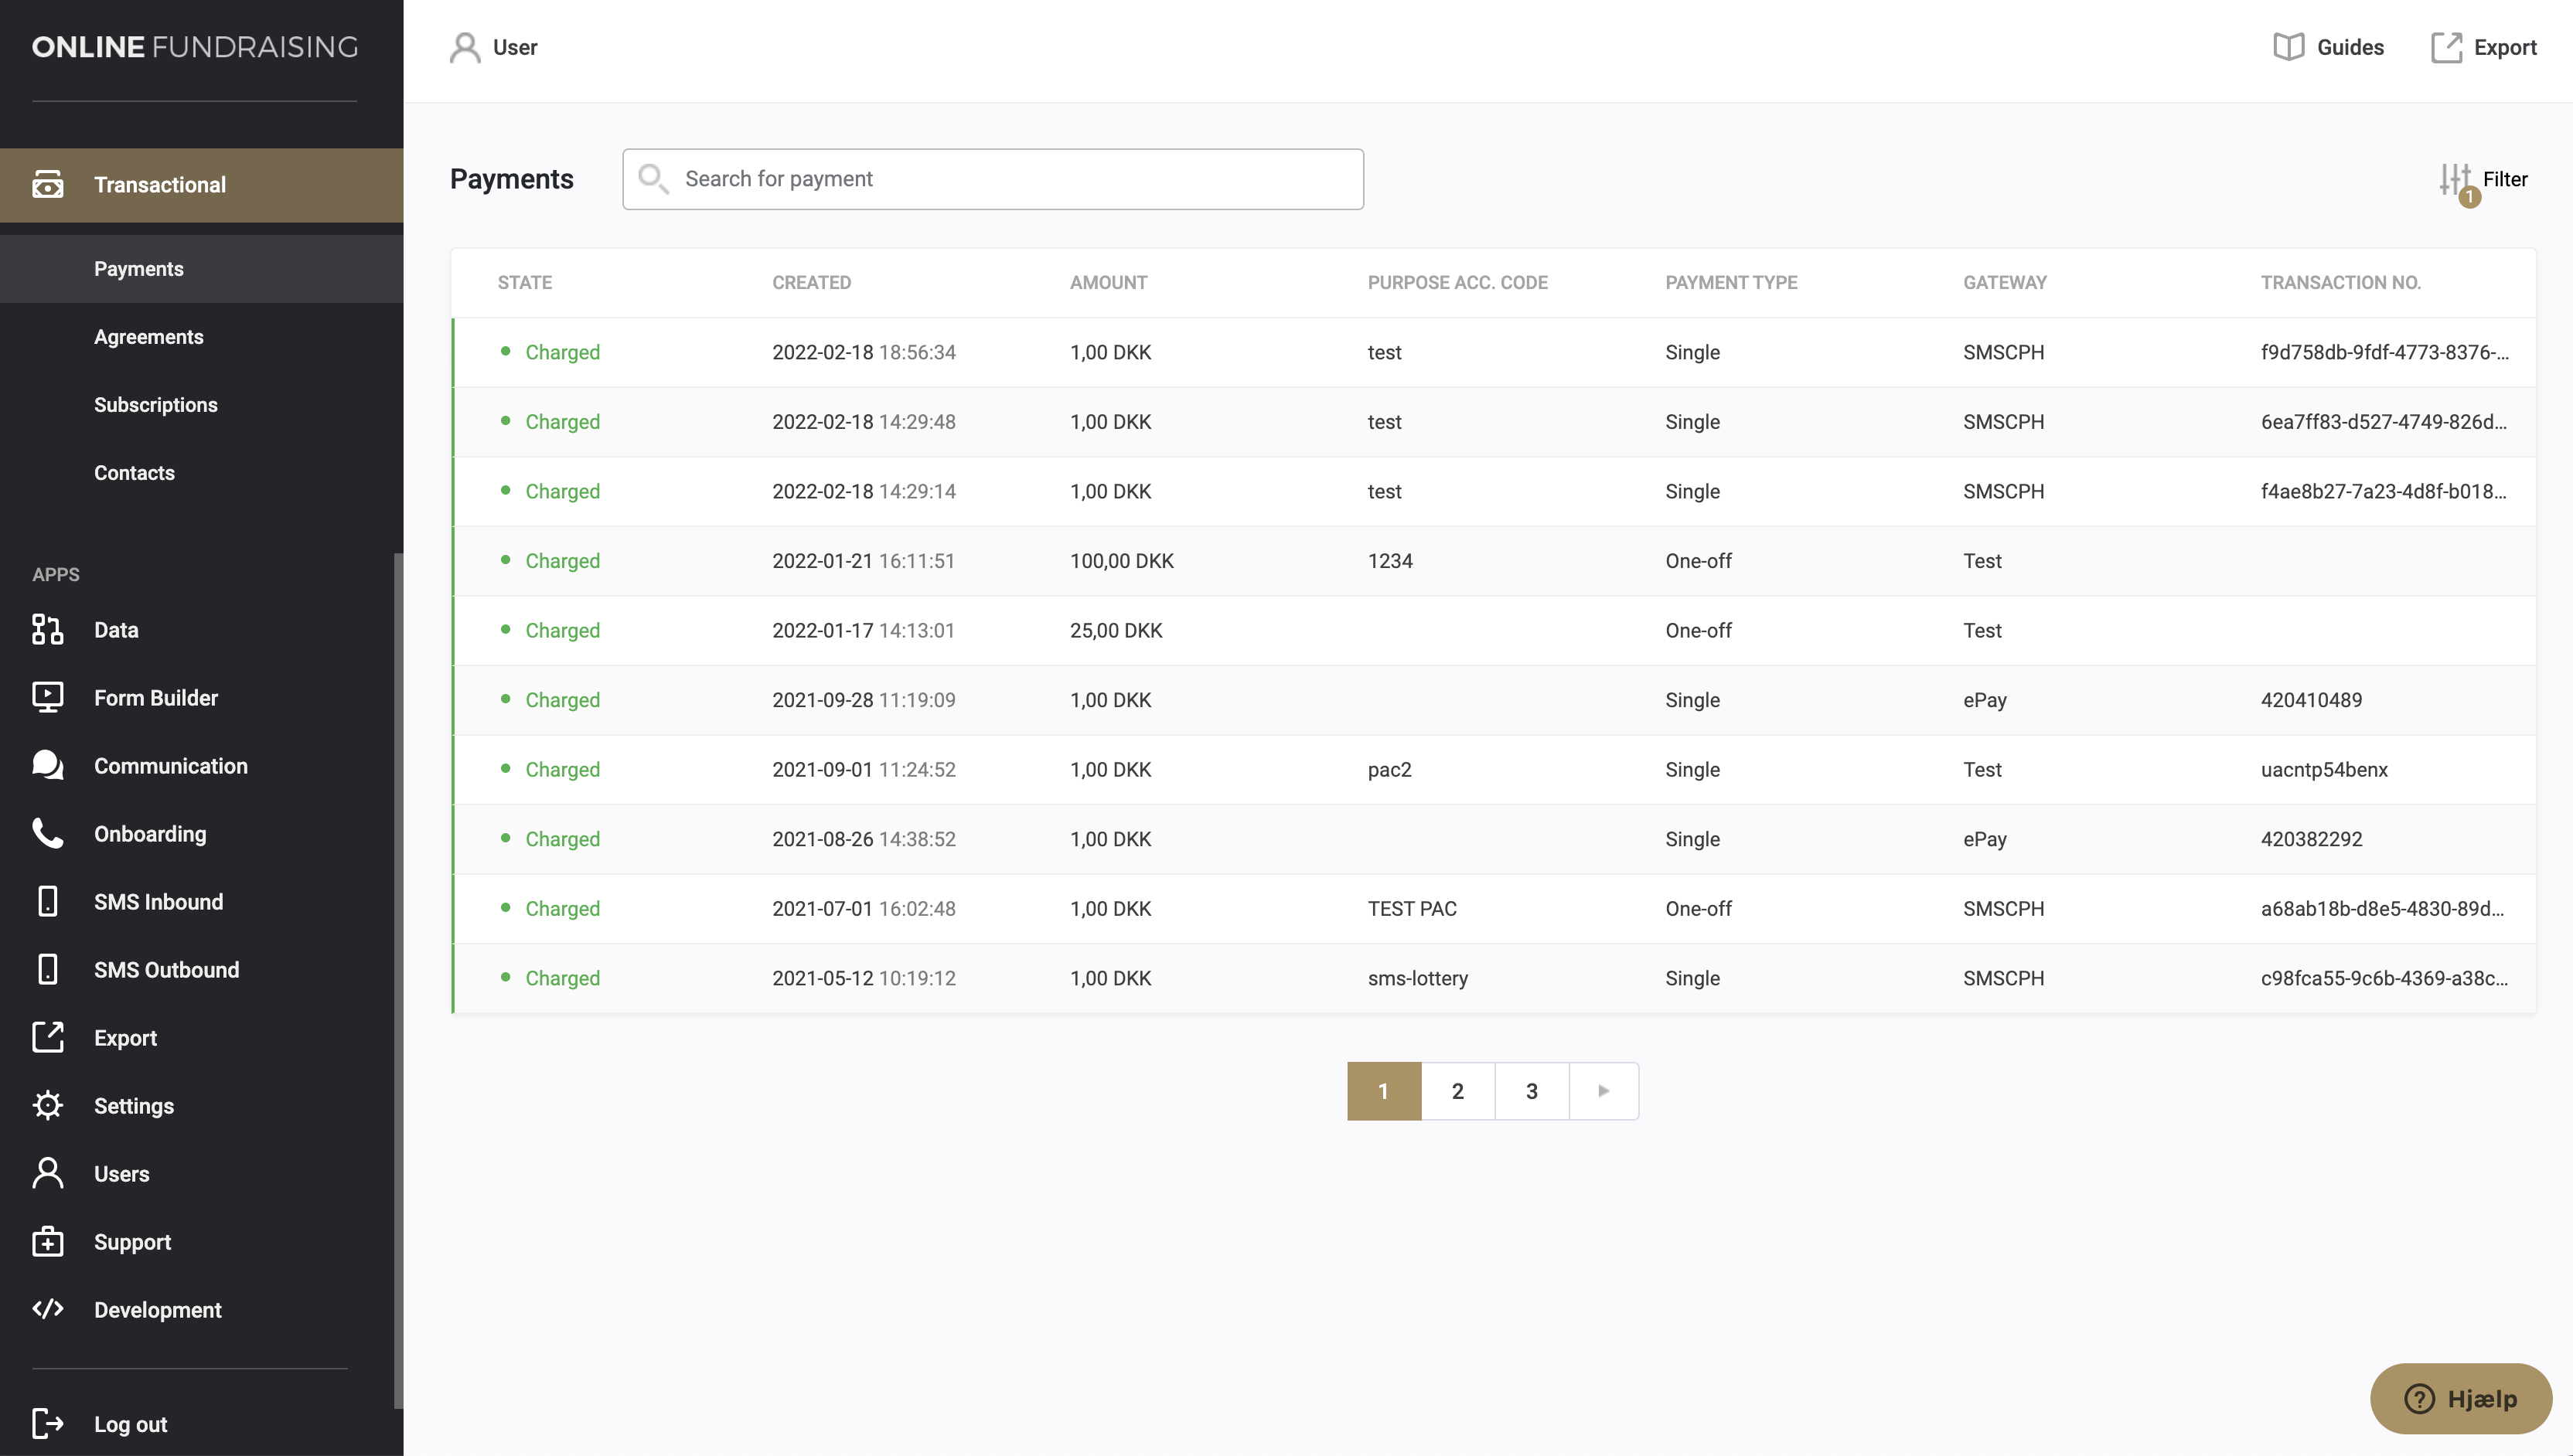Open the Filter sliders icon
The width and height of the screenshot is (2573, 1456).
coord(2456,180)
